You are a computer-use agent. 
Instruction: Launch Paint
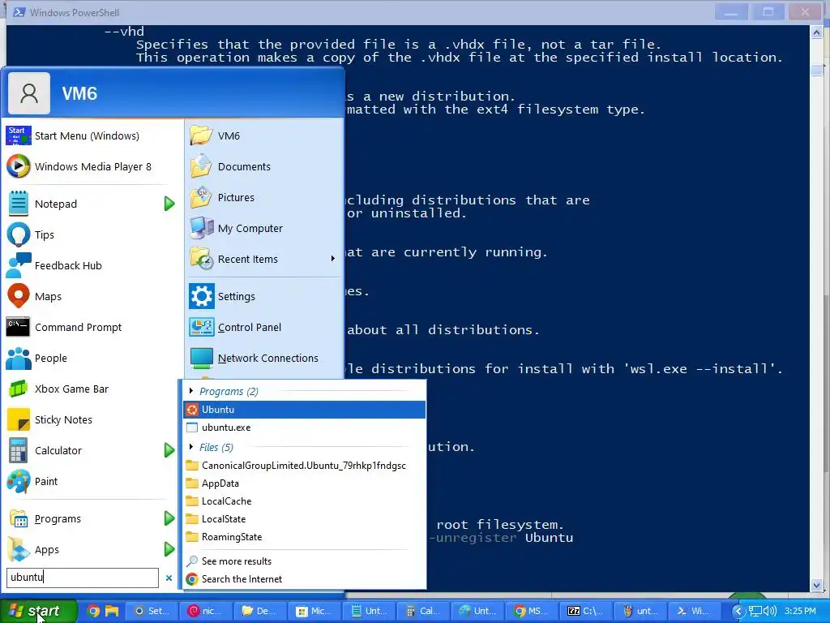92,482
